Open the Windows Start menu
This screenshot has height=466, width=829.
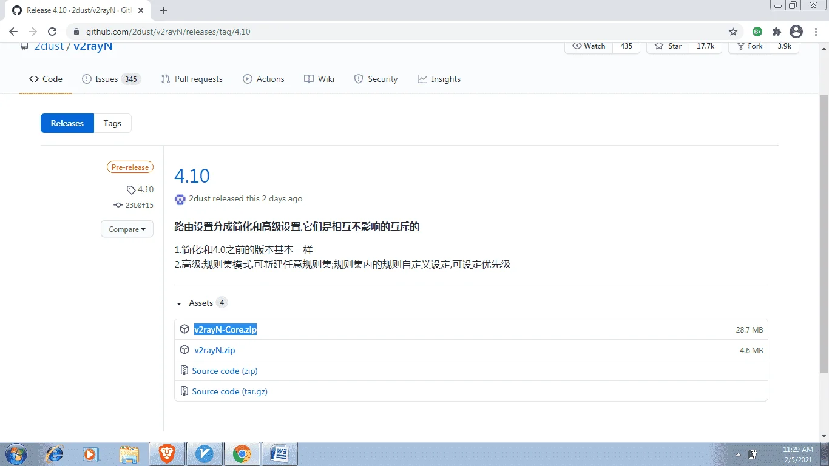(x=15, y=453)
